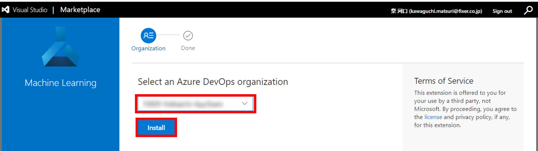Click the blurred organization name field
The image size is (538, 151).
(x=183, y=104)
